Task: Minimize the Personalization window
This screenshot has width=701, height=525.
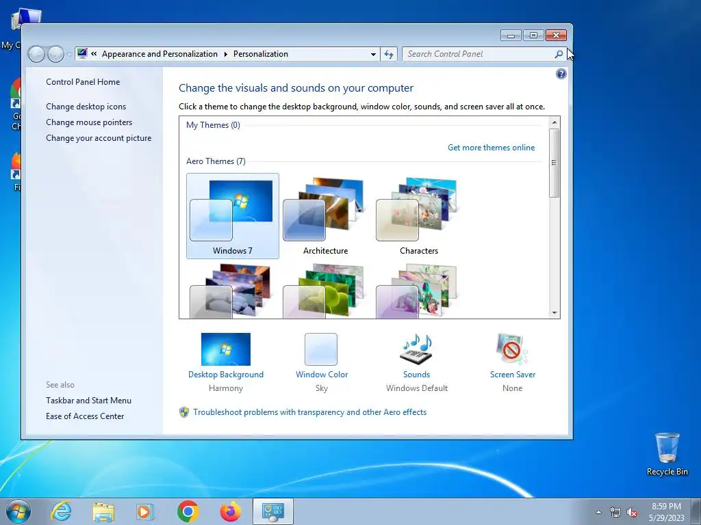Action: click(x=511, y=35)
